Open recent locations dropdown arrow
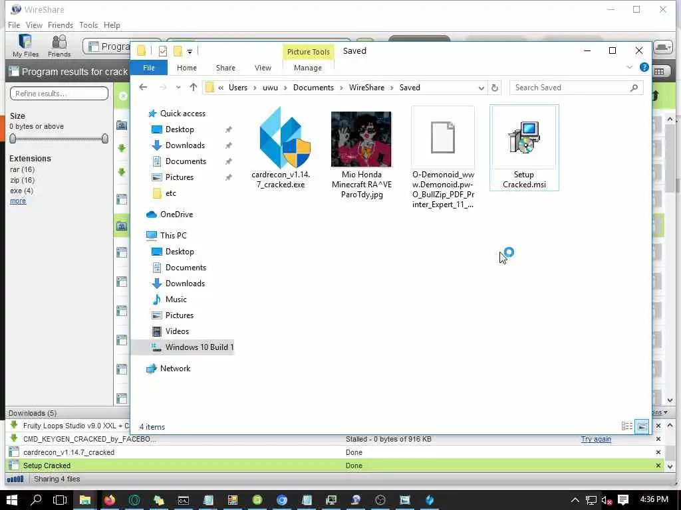 (178, 87)
